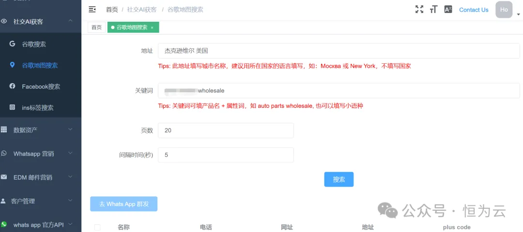Screen dimensions: 523x232
Task: Collapse the 社交AI获客 menu chevron
Action: click(70, 21)
